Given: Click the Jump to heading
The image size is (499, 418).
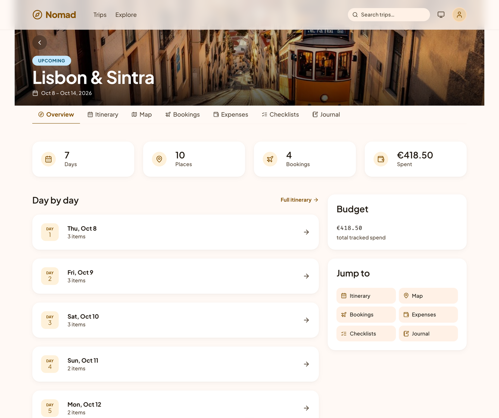Looking at the screenshot, I should tap(353, 273).
